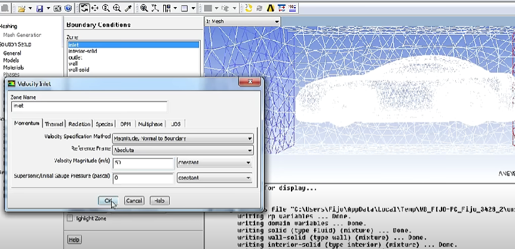Click the ANSYS logo toolbar icon
This screenshot has width=515, height=249.
(269, 8)
